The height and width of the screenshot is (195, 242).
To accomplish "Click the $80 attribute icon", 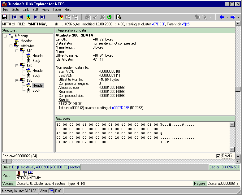I will point(23,80).
